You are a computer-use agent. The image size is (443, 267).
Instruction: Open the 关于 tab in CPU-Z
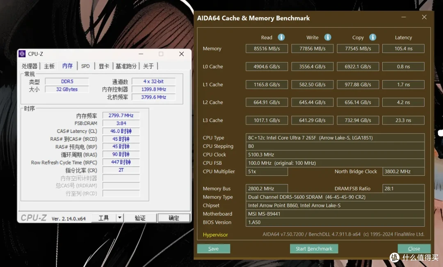tap(148, 66)
